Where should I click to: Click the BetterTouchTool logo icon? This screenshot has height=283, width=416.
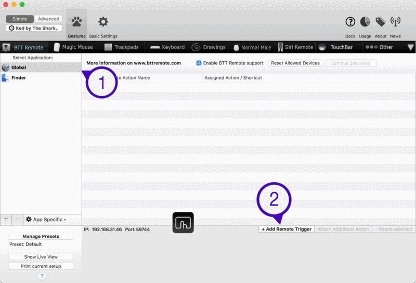(183, 223)
